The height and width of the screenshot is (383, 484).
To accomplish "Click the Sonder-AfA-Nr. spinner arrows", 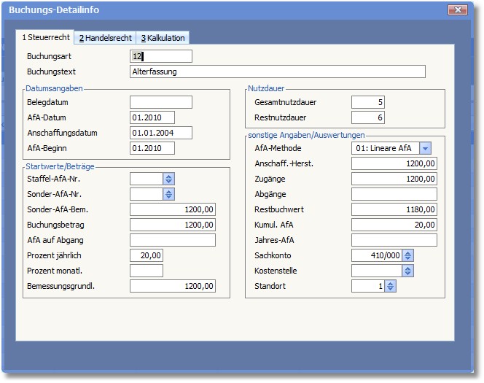I will click(169, 194).
